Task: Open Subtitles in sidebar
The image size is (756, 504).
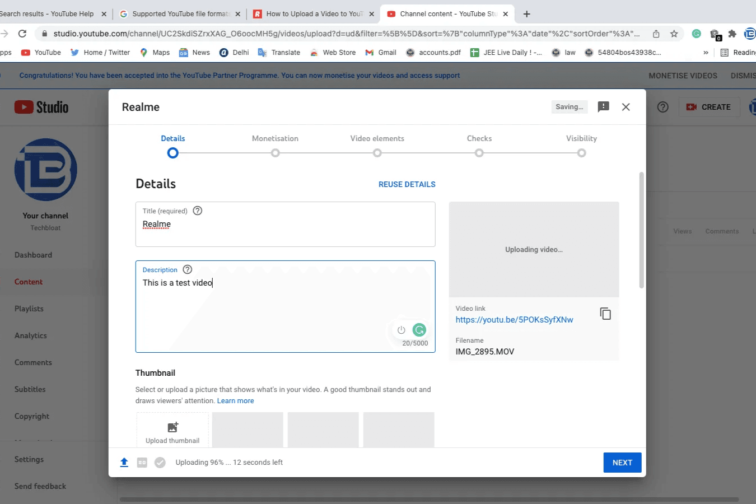Action: 30,389
